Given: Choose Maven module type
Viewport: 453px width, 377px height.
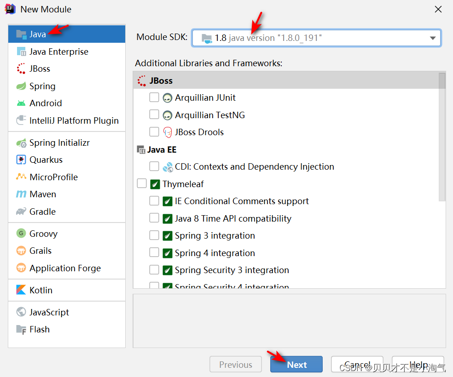Looking at the screenshot, I should [x=67, y=194].
